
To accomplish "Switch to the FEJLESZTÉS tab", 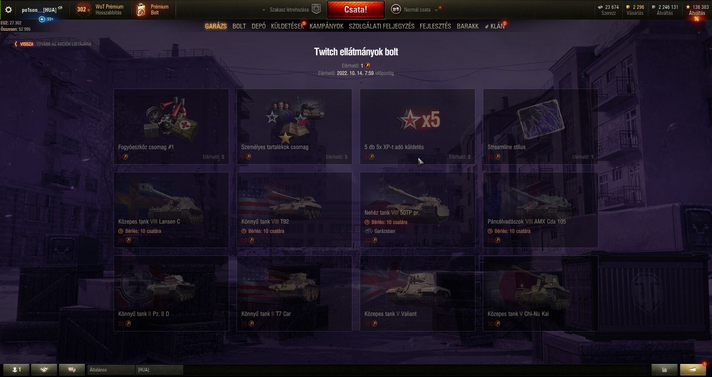I will coord(435,26).
